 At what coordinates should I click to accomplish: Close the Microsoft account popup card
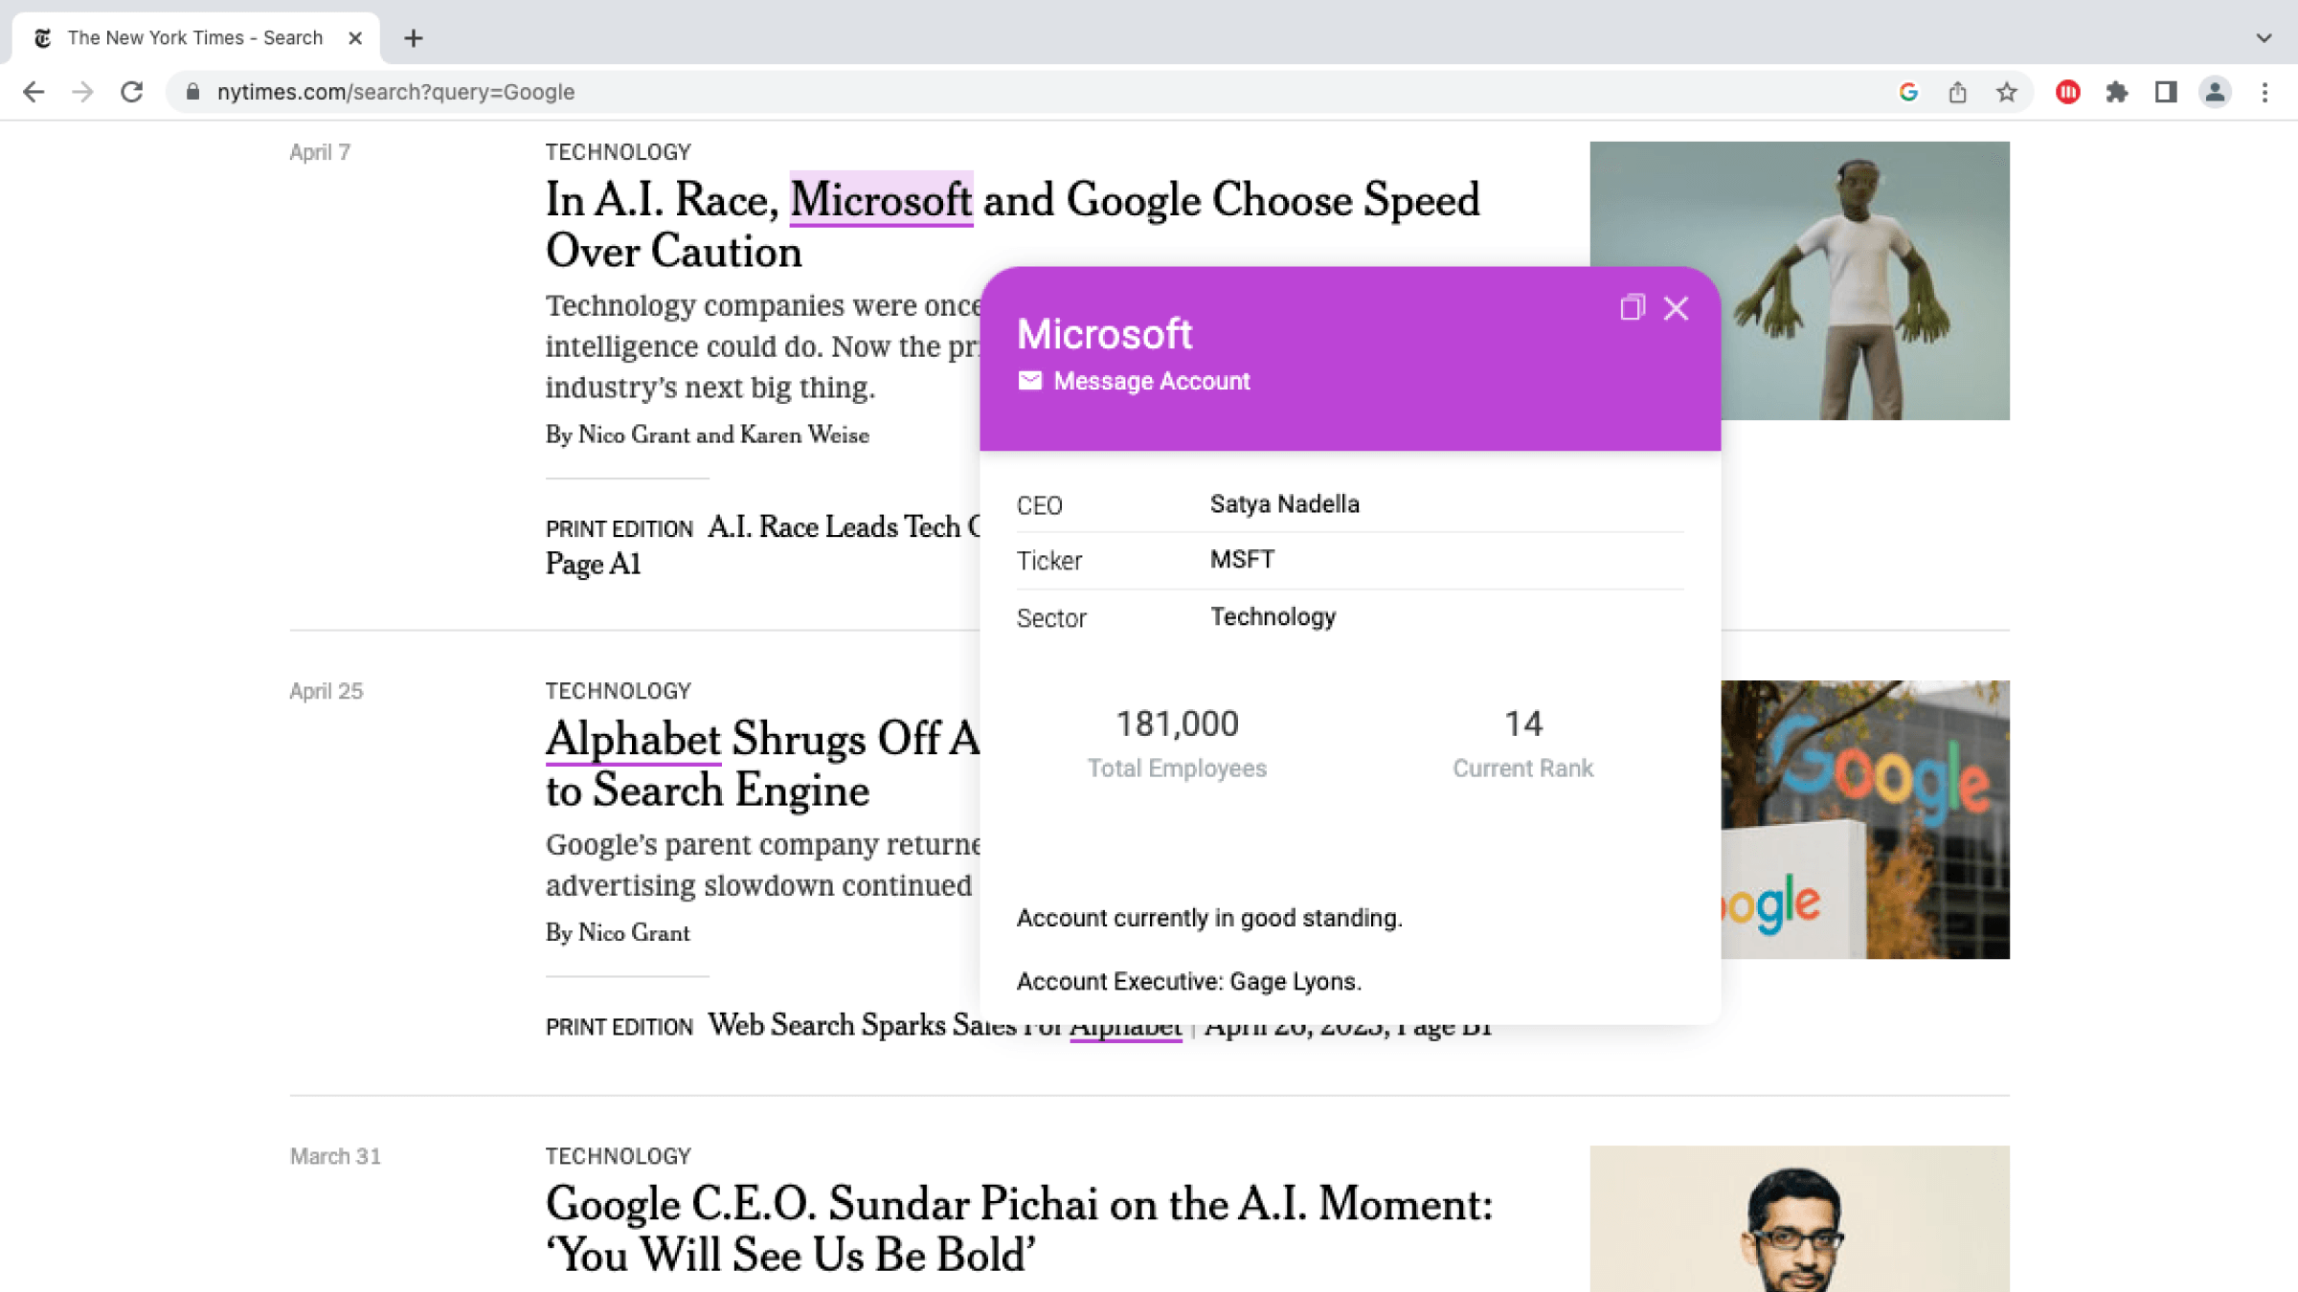1676,308
